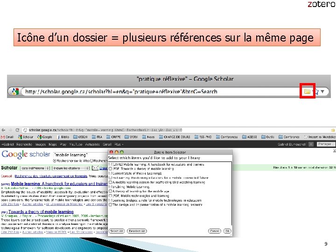336x252 pixels.
Task: Click Deselect All in Zotero Item Selector
Action: (137, 231)
